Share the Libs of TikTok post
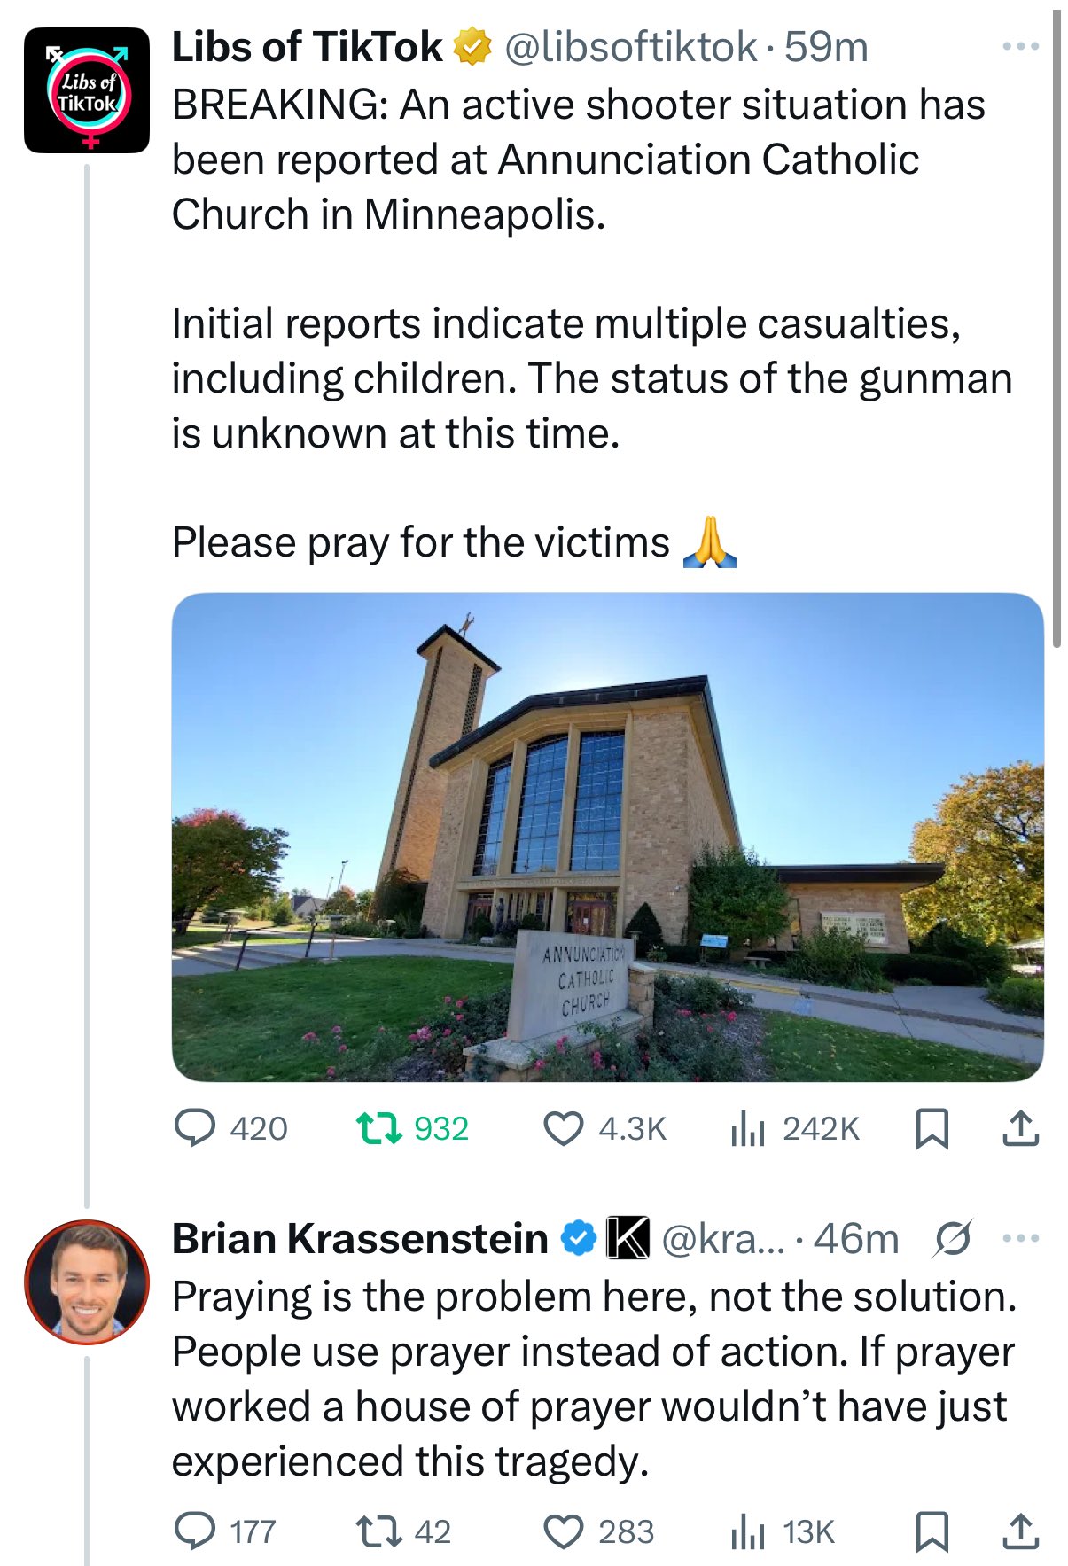 point(1020,1128)
